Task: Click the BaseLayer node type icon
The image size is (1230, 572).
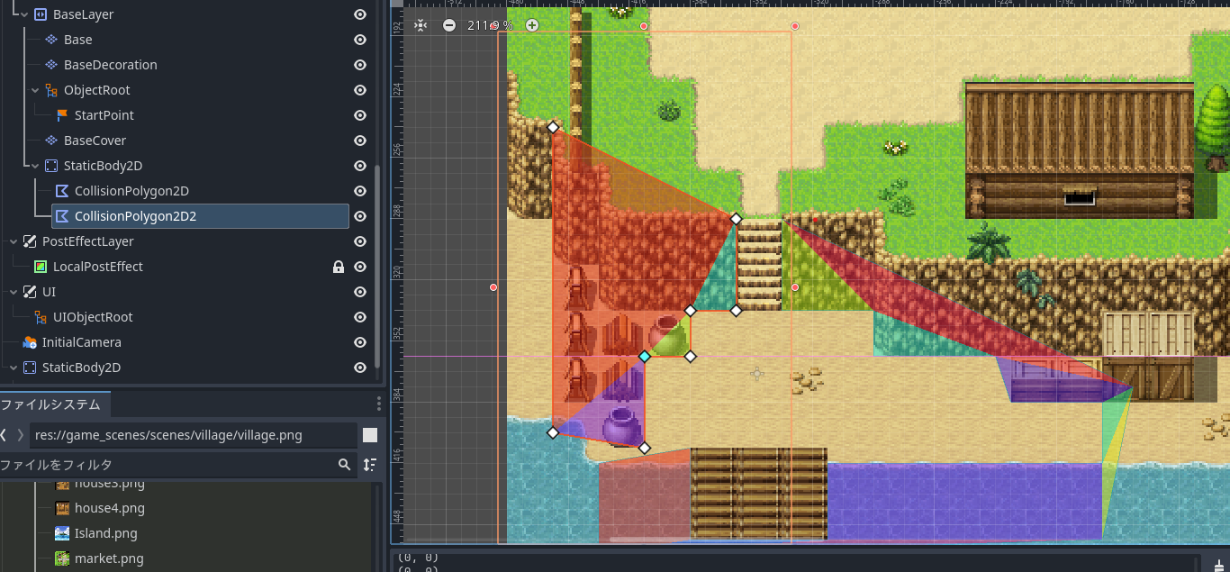Action: tap(40, 14)
